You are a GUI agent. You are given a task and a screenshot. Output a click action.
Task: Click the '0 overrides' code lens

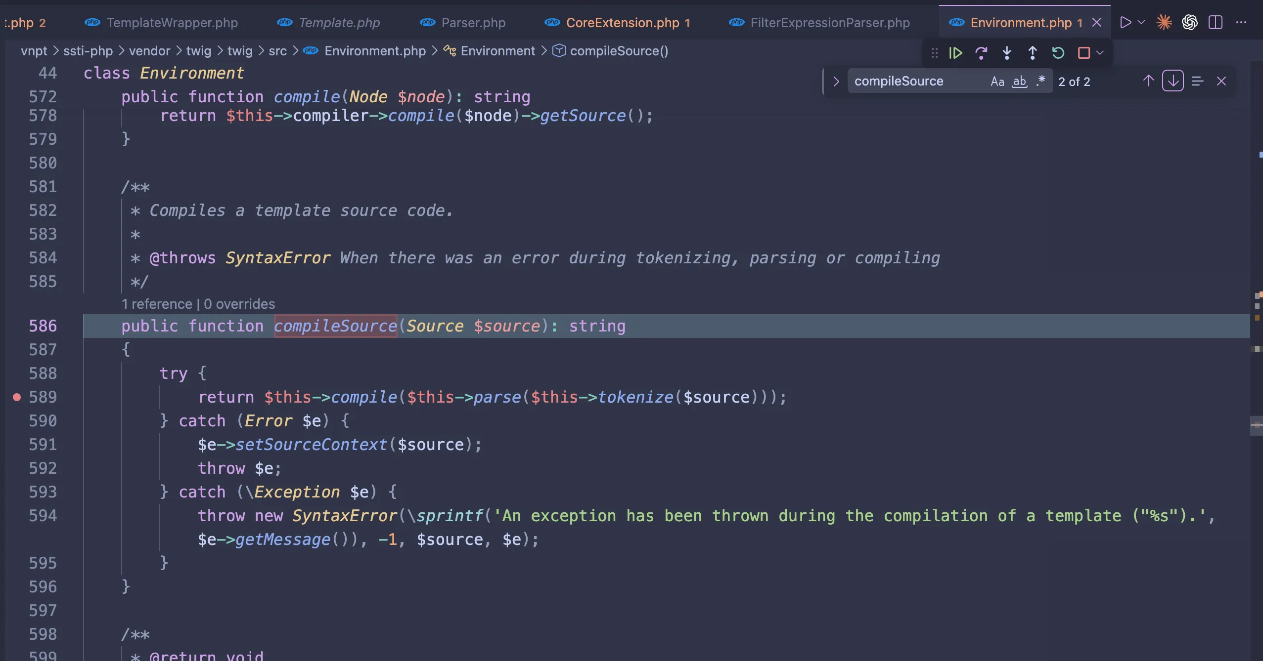(x=239, y=304)
